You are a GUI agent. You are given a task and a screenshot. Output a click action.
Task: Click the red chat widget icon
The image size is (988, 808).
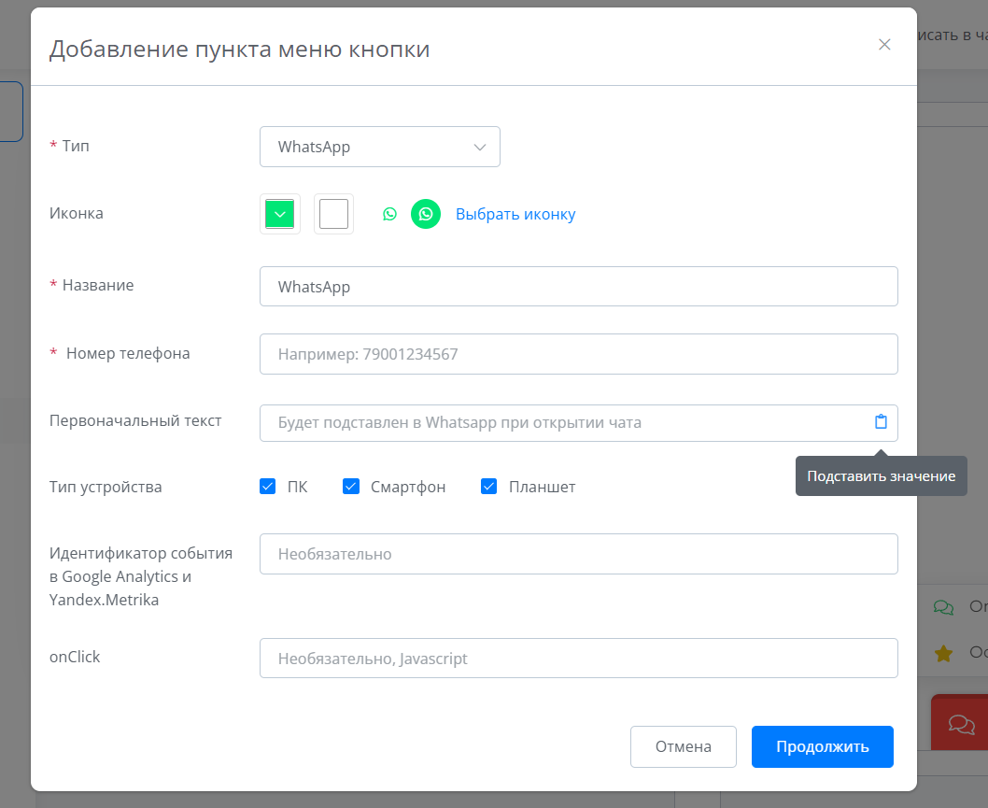pyautogui.click(x=961, y=723)
